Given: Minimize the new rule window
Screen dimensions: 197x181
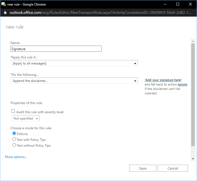Looking at the screenshot, I should tap(165, 4).
